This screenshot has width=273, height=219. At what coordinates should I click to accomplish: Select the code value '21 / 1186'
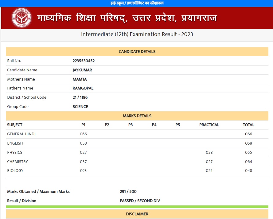coord(80,98)
